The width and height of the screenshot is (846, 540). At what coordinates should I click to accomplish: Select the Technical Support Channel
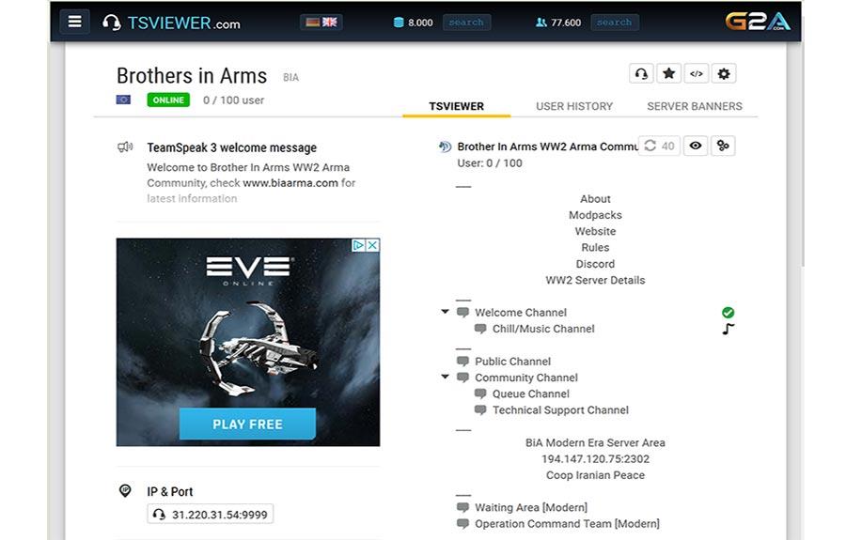coord(560,410)
